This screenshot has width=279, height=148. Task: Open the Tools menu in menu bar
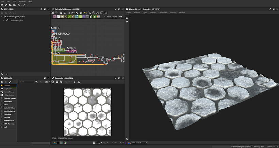[14, 1]
